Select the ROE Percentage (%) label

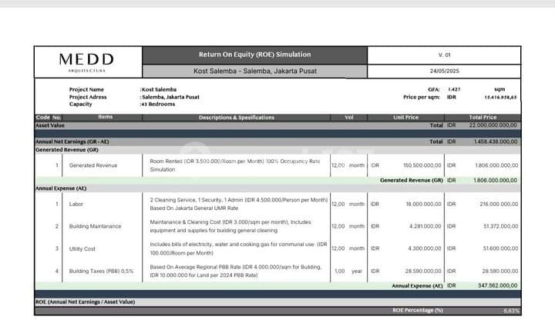417,310
